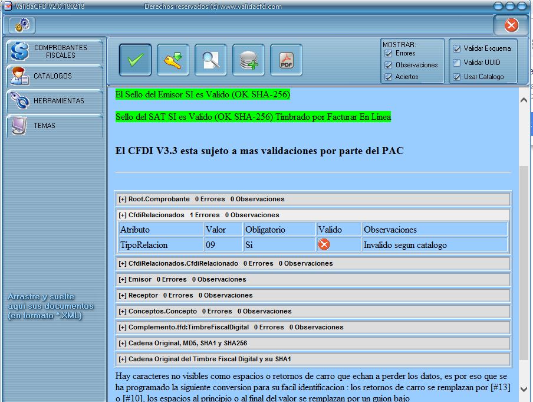Click the TipoRelacion attribute cell
Screen dimensions: 533x402
[160, 245]
